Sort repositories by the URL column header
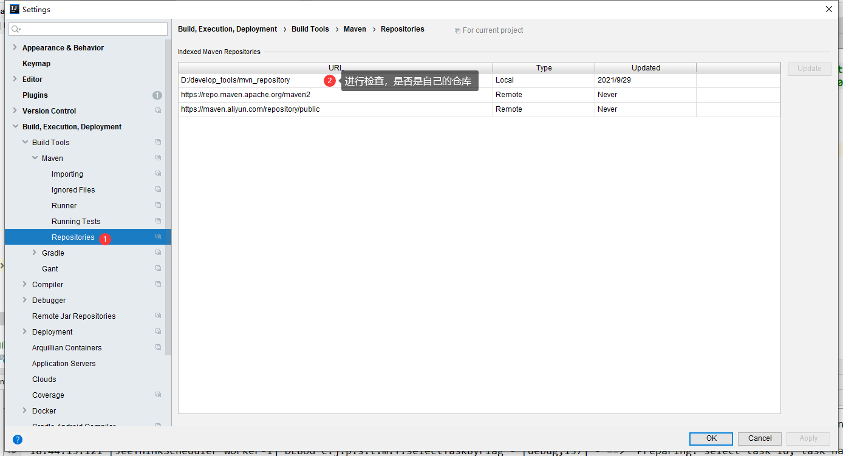The image size is (843, 456). (335, 68)
